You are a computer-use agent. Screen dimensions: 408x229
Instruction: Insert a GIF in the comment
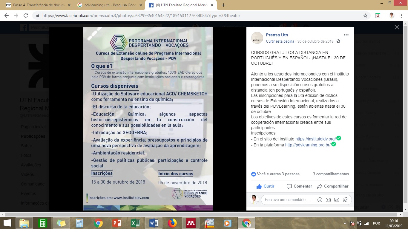(337, 200)
